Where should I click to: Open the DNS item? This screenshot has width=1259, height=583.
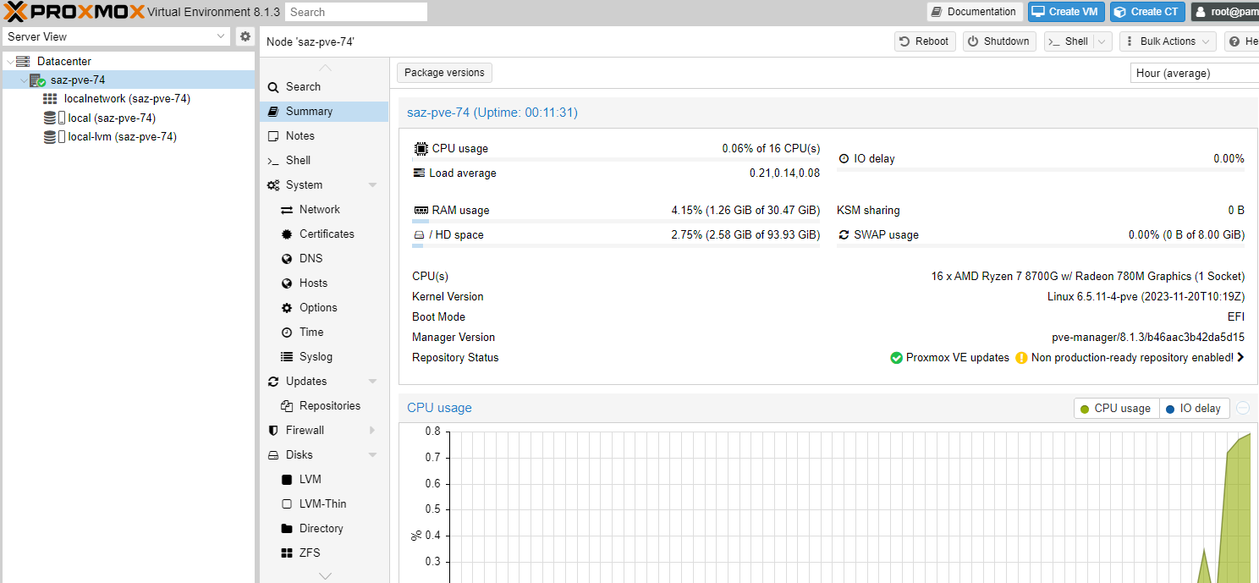tap(324, 258)
